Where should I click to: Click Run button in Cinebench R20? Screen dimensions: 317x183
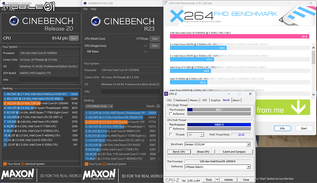click(74, 39)
